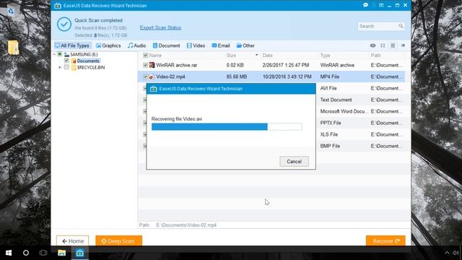The height and width of the screenshot is (260, 462).
Task: Click WinRAR archive.rar file name
Action: 176,65
